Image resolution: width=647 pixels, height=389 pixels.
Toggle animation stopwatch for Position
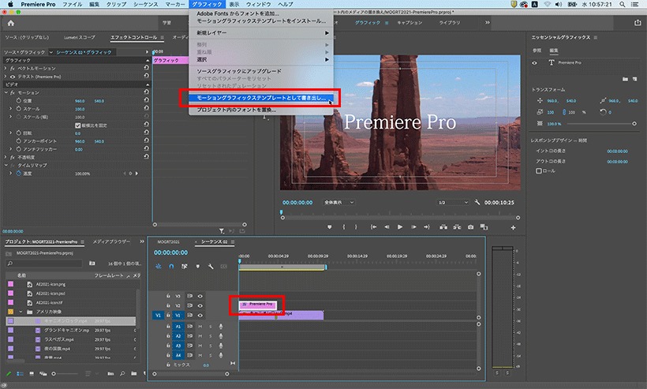[x=19, y=101]
